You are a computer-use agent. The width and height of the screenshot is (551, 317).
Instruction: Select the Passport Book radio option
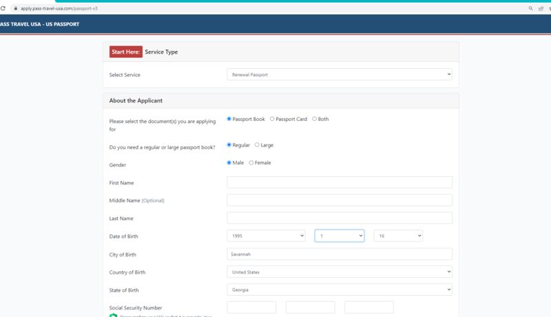point(229,119)
